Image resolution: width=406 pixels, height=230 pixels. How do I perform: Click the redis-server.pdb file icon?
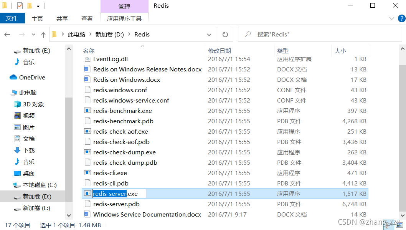click(87, 204)
